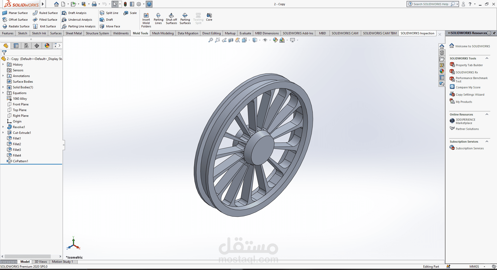Open the Sheet Metal tab

(74, 33)
